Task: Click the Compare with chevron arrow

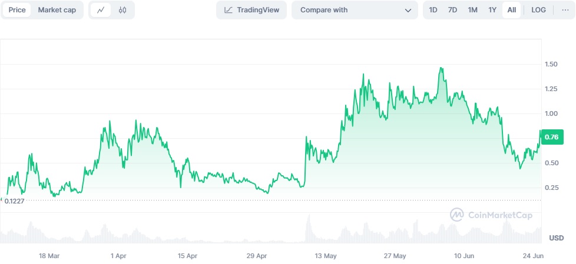Action: 408,11
